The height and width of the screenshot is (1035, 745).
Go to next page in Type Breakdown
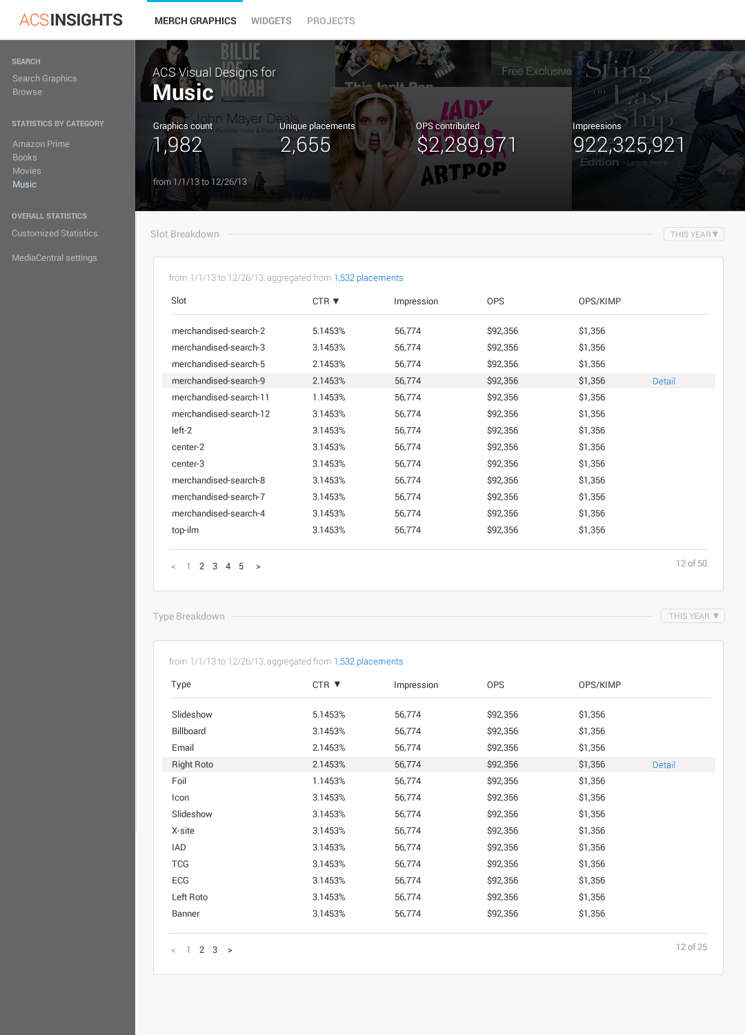pos(230,950)
